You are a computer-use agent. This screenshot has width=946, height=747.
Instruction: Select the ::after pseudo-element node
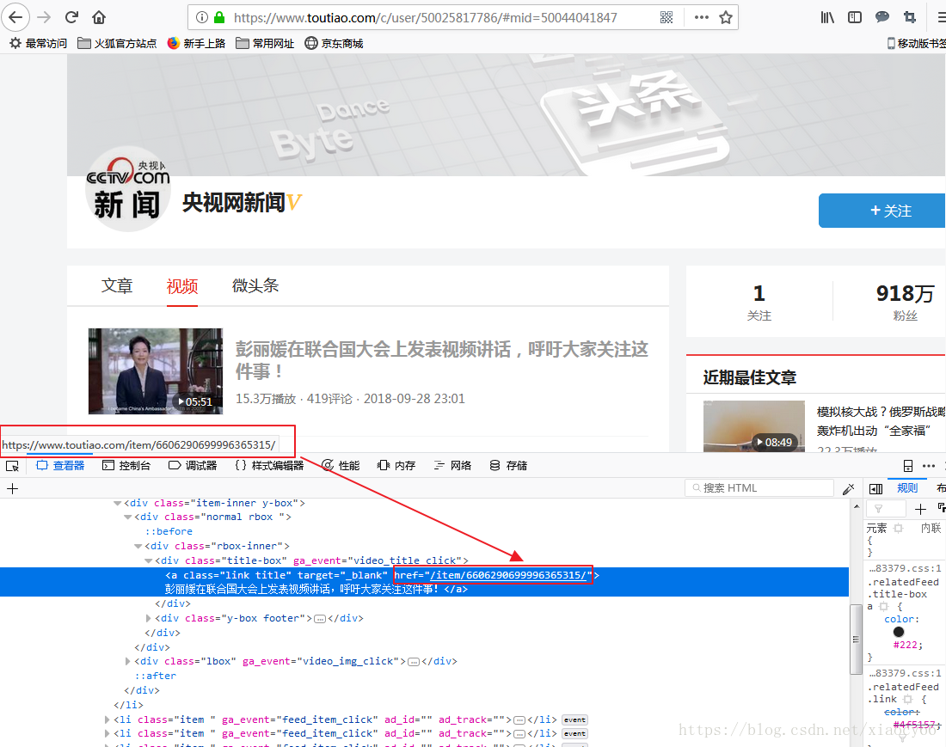point(156,676)
